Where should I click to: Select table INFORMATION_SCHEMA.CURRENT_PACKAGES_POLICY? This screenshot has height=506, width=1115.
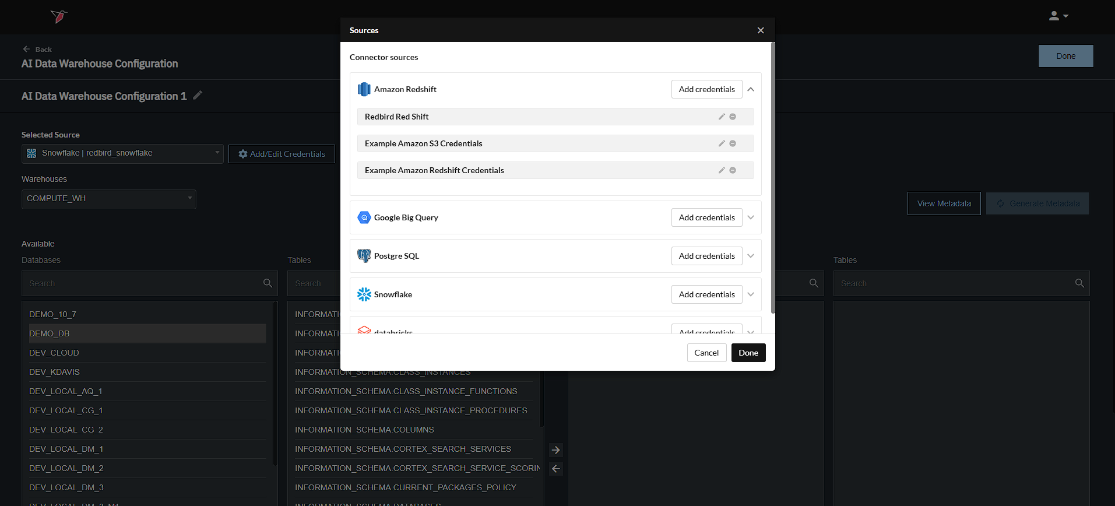414,487
